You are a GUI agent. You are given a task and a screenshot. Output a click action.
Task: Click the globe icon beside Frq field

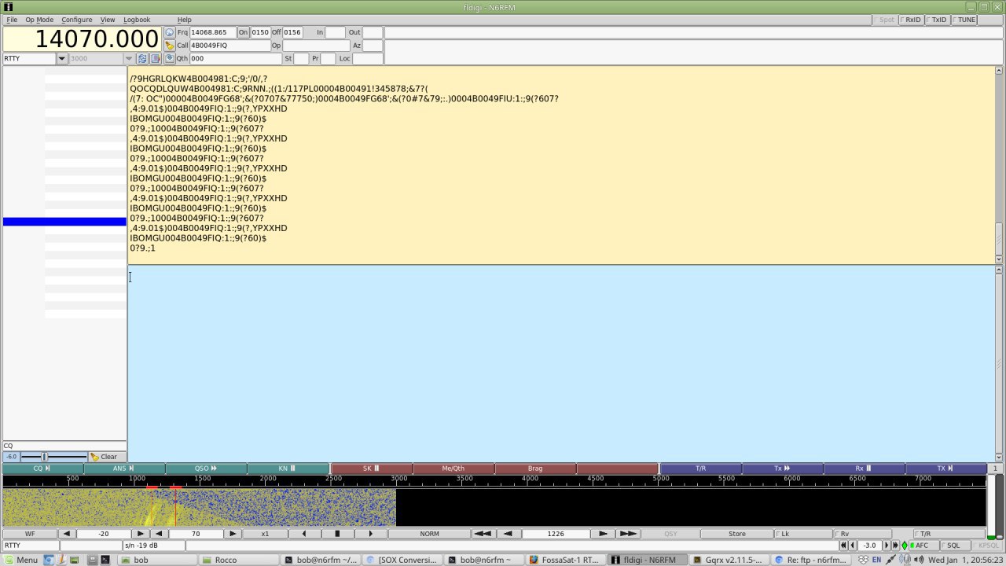point(170,33)
